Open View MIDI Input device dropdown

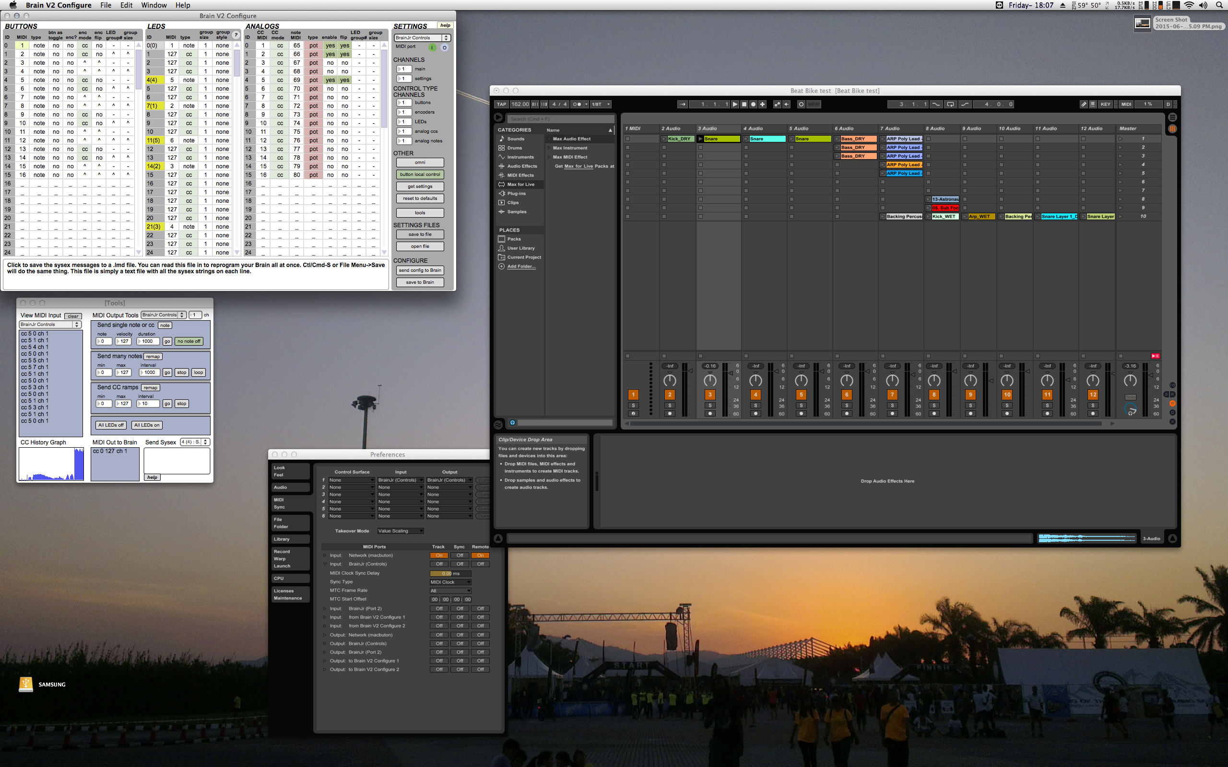50,324
